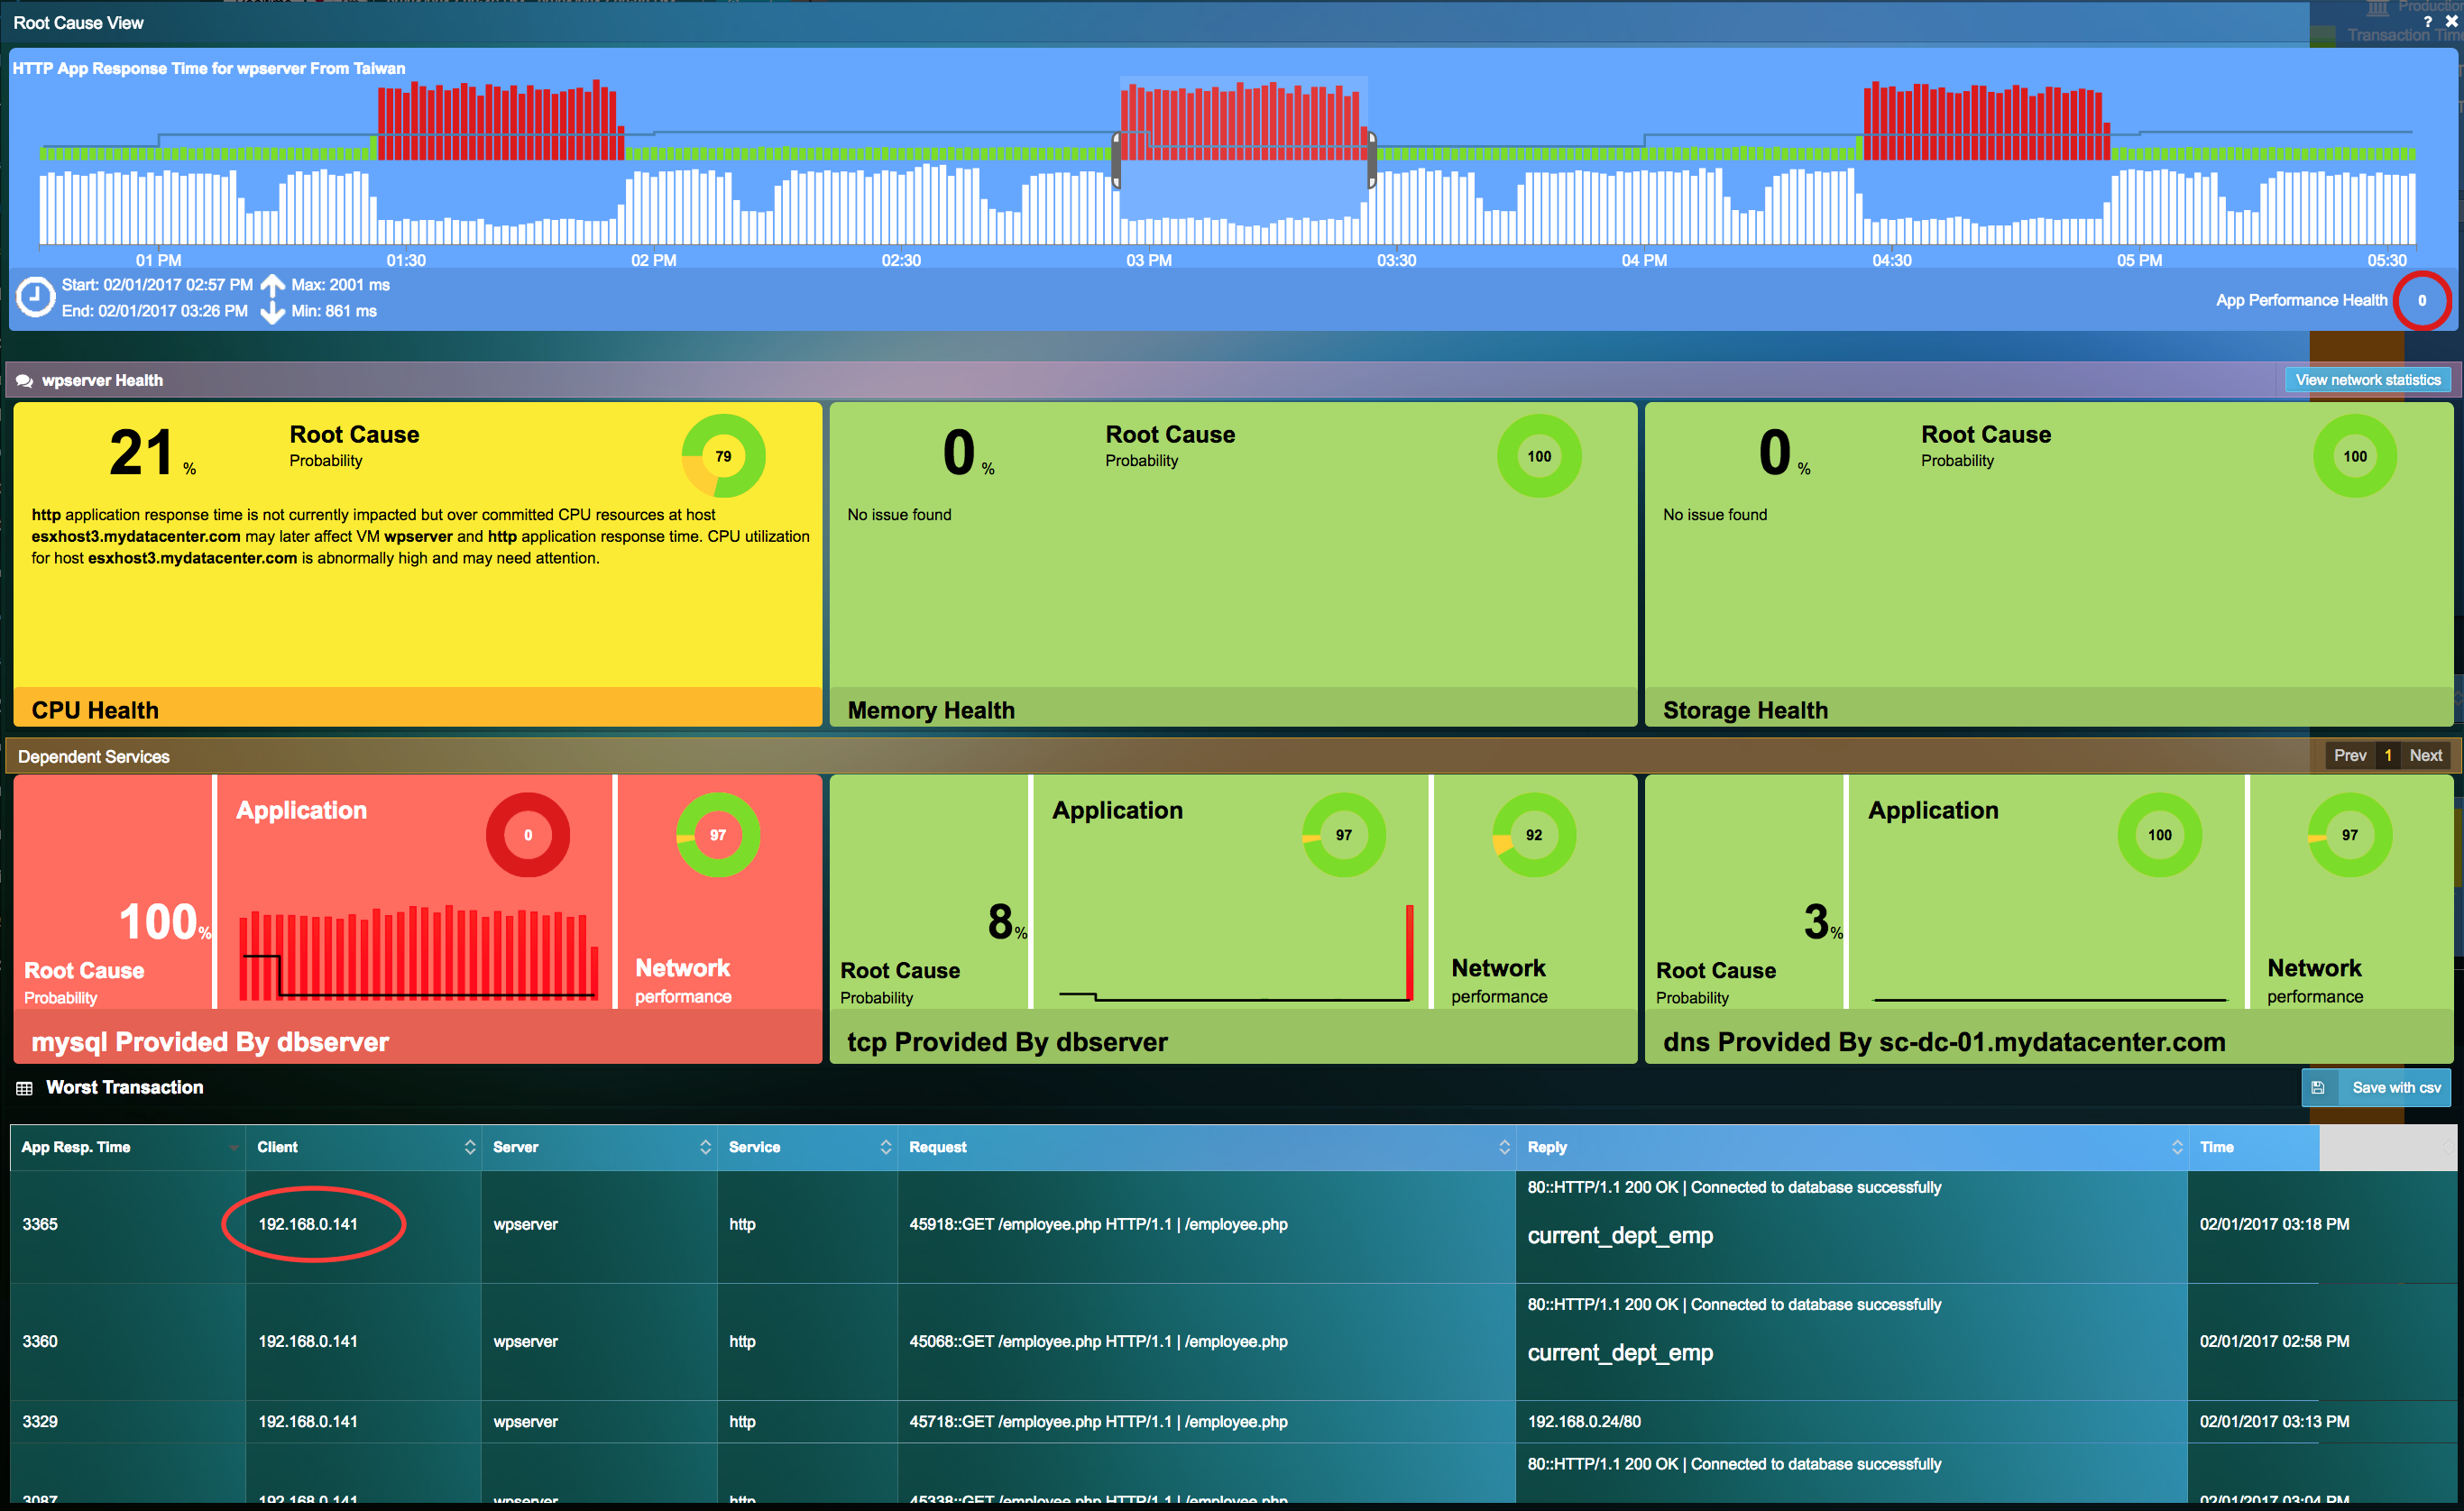The image size is (2464, 1511).
Task: Click request 45718::GET /employee.php
Action: tap(1098, 1421)
